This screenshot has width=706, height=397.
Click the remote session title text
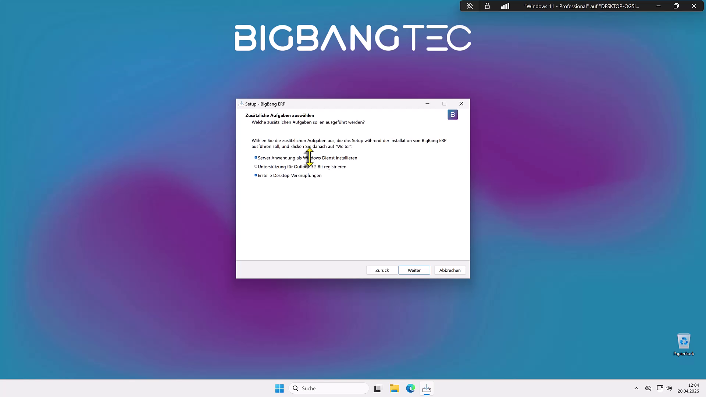pos(582,6)
